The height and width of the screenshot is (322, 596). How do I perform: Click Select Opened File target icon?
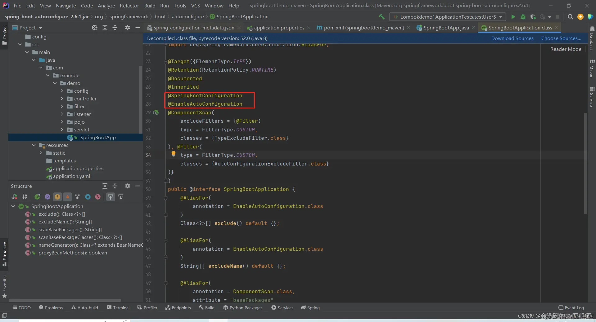[x=95, y=28]
